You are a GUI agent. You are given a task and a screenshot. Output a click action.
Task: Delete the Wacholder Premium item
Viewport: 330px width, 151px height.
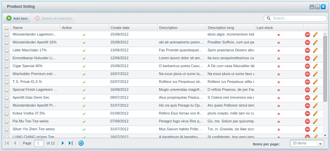point(307,74)
